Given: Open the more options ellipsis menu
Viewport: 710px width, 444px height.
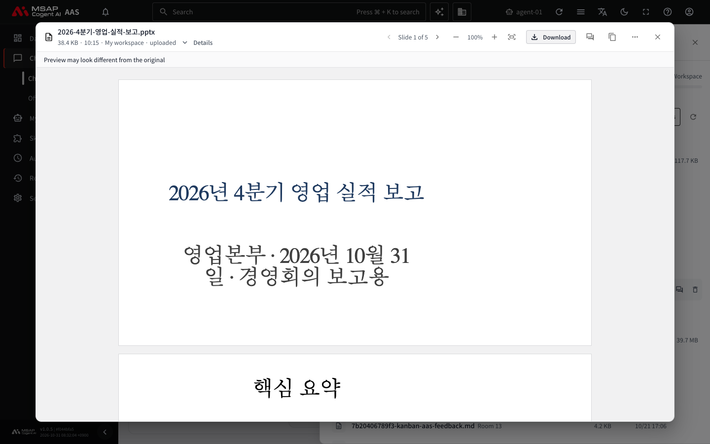Looking at the screenshot, I should (635, 37).
